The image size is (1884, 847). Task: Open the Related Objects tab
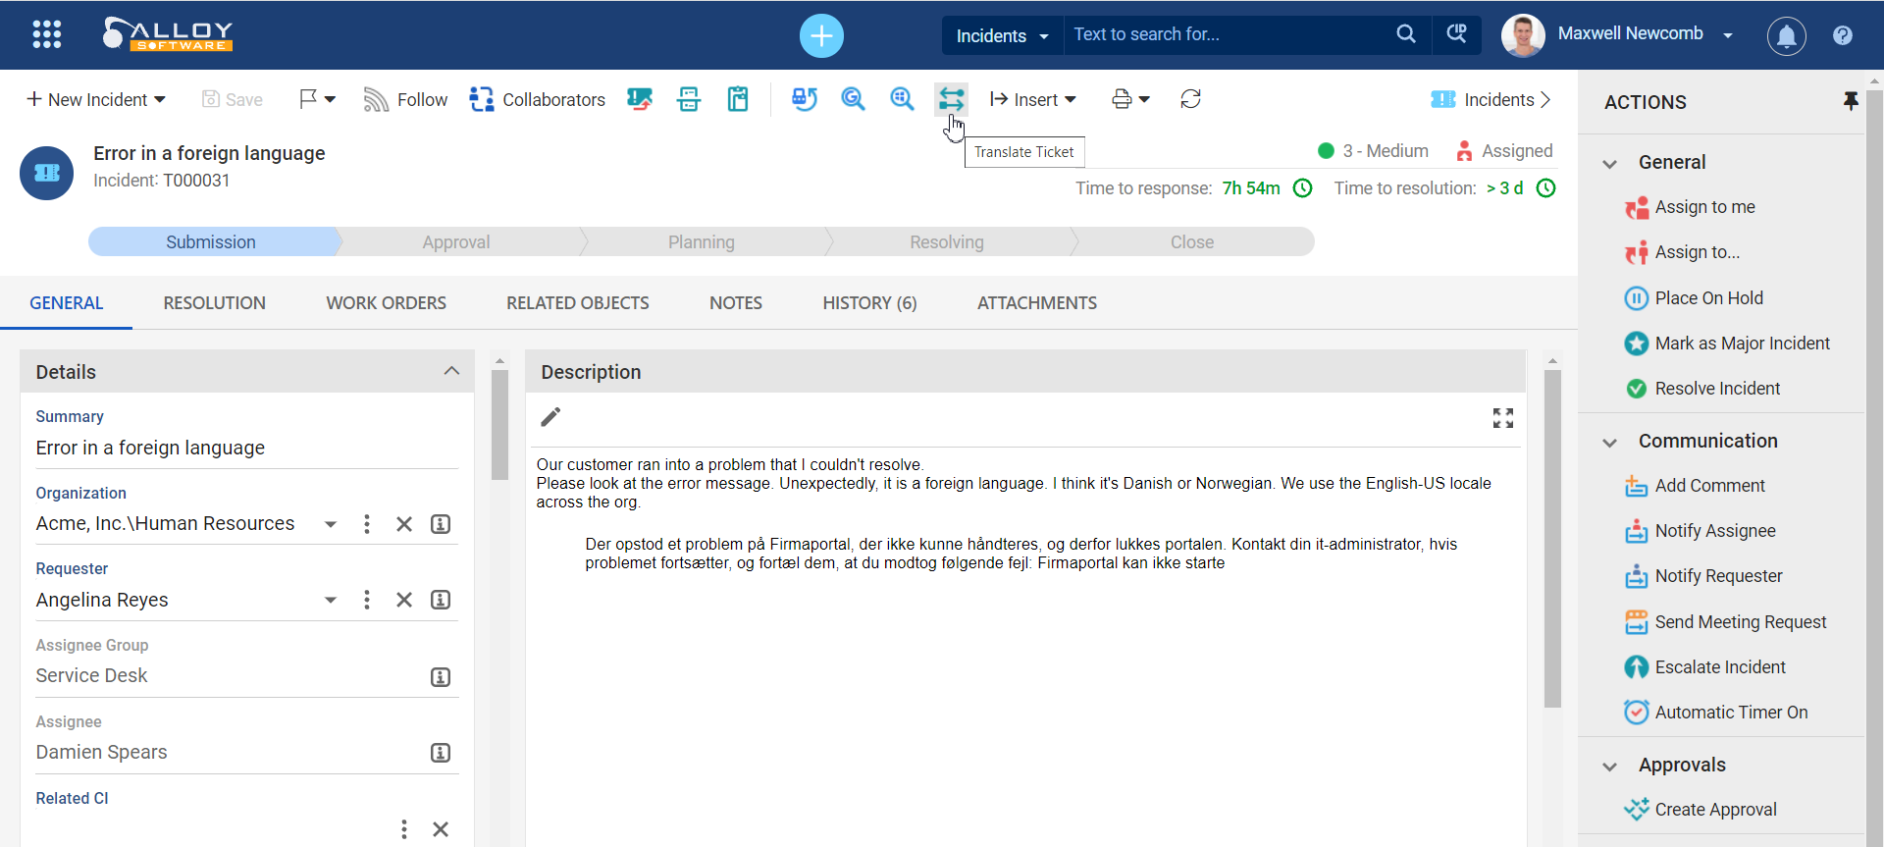[x=577, y=303]
